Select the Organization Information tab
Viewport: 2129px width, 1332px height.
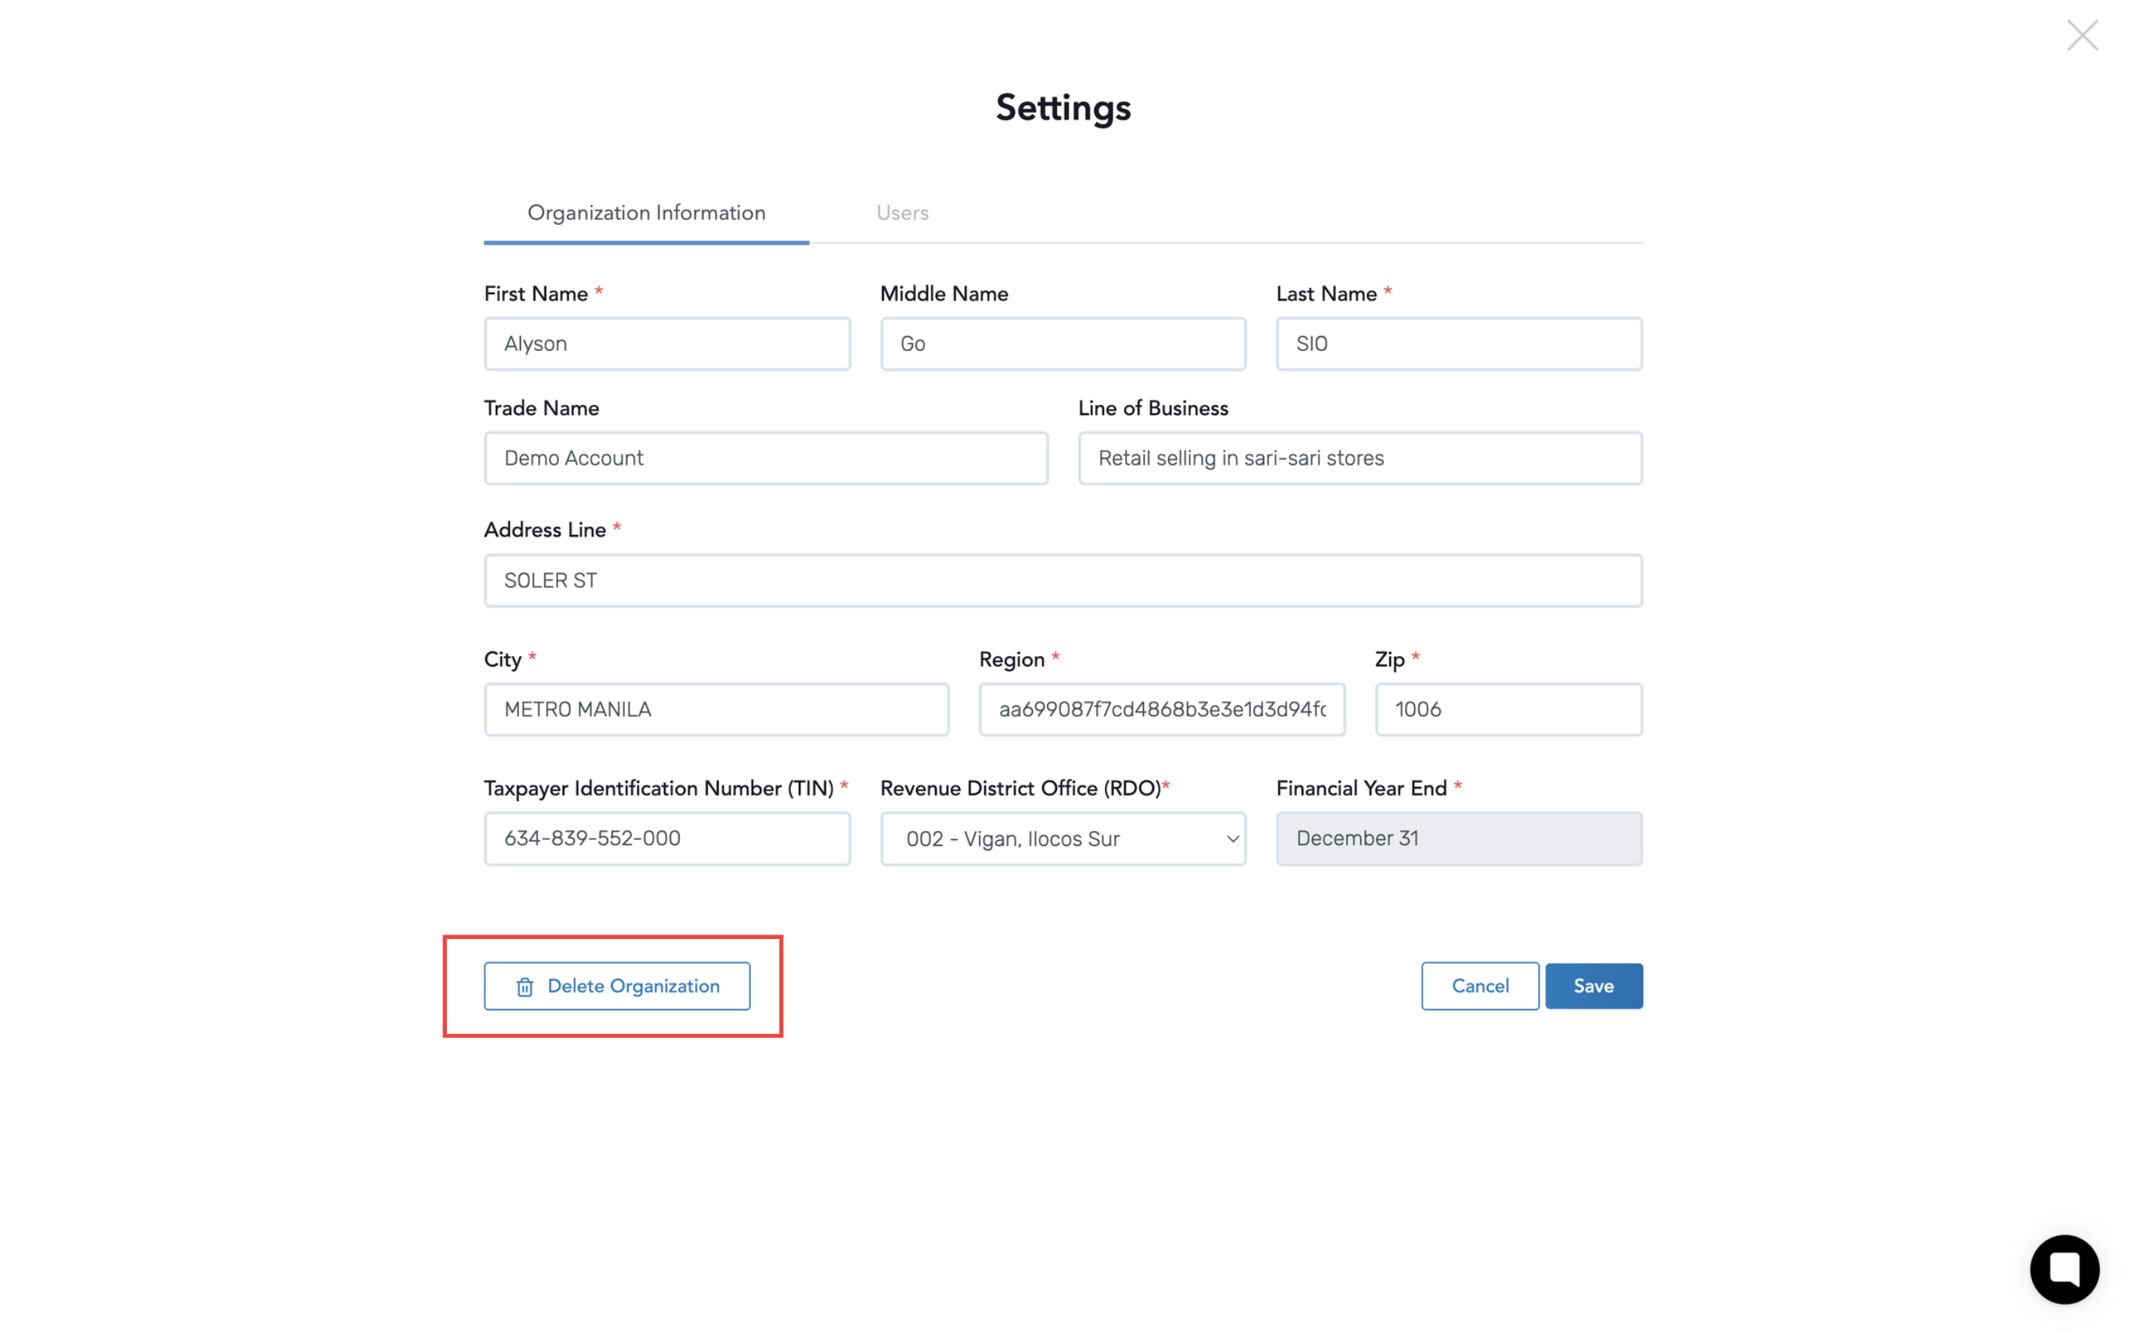646,212
